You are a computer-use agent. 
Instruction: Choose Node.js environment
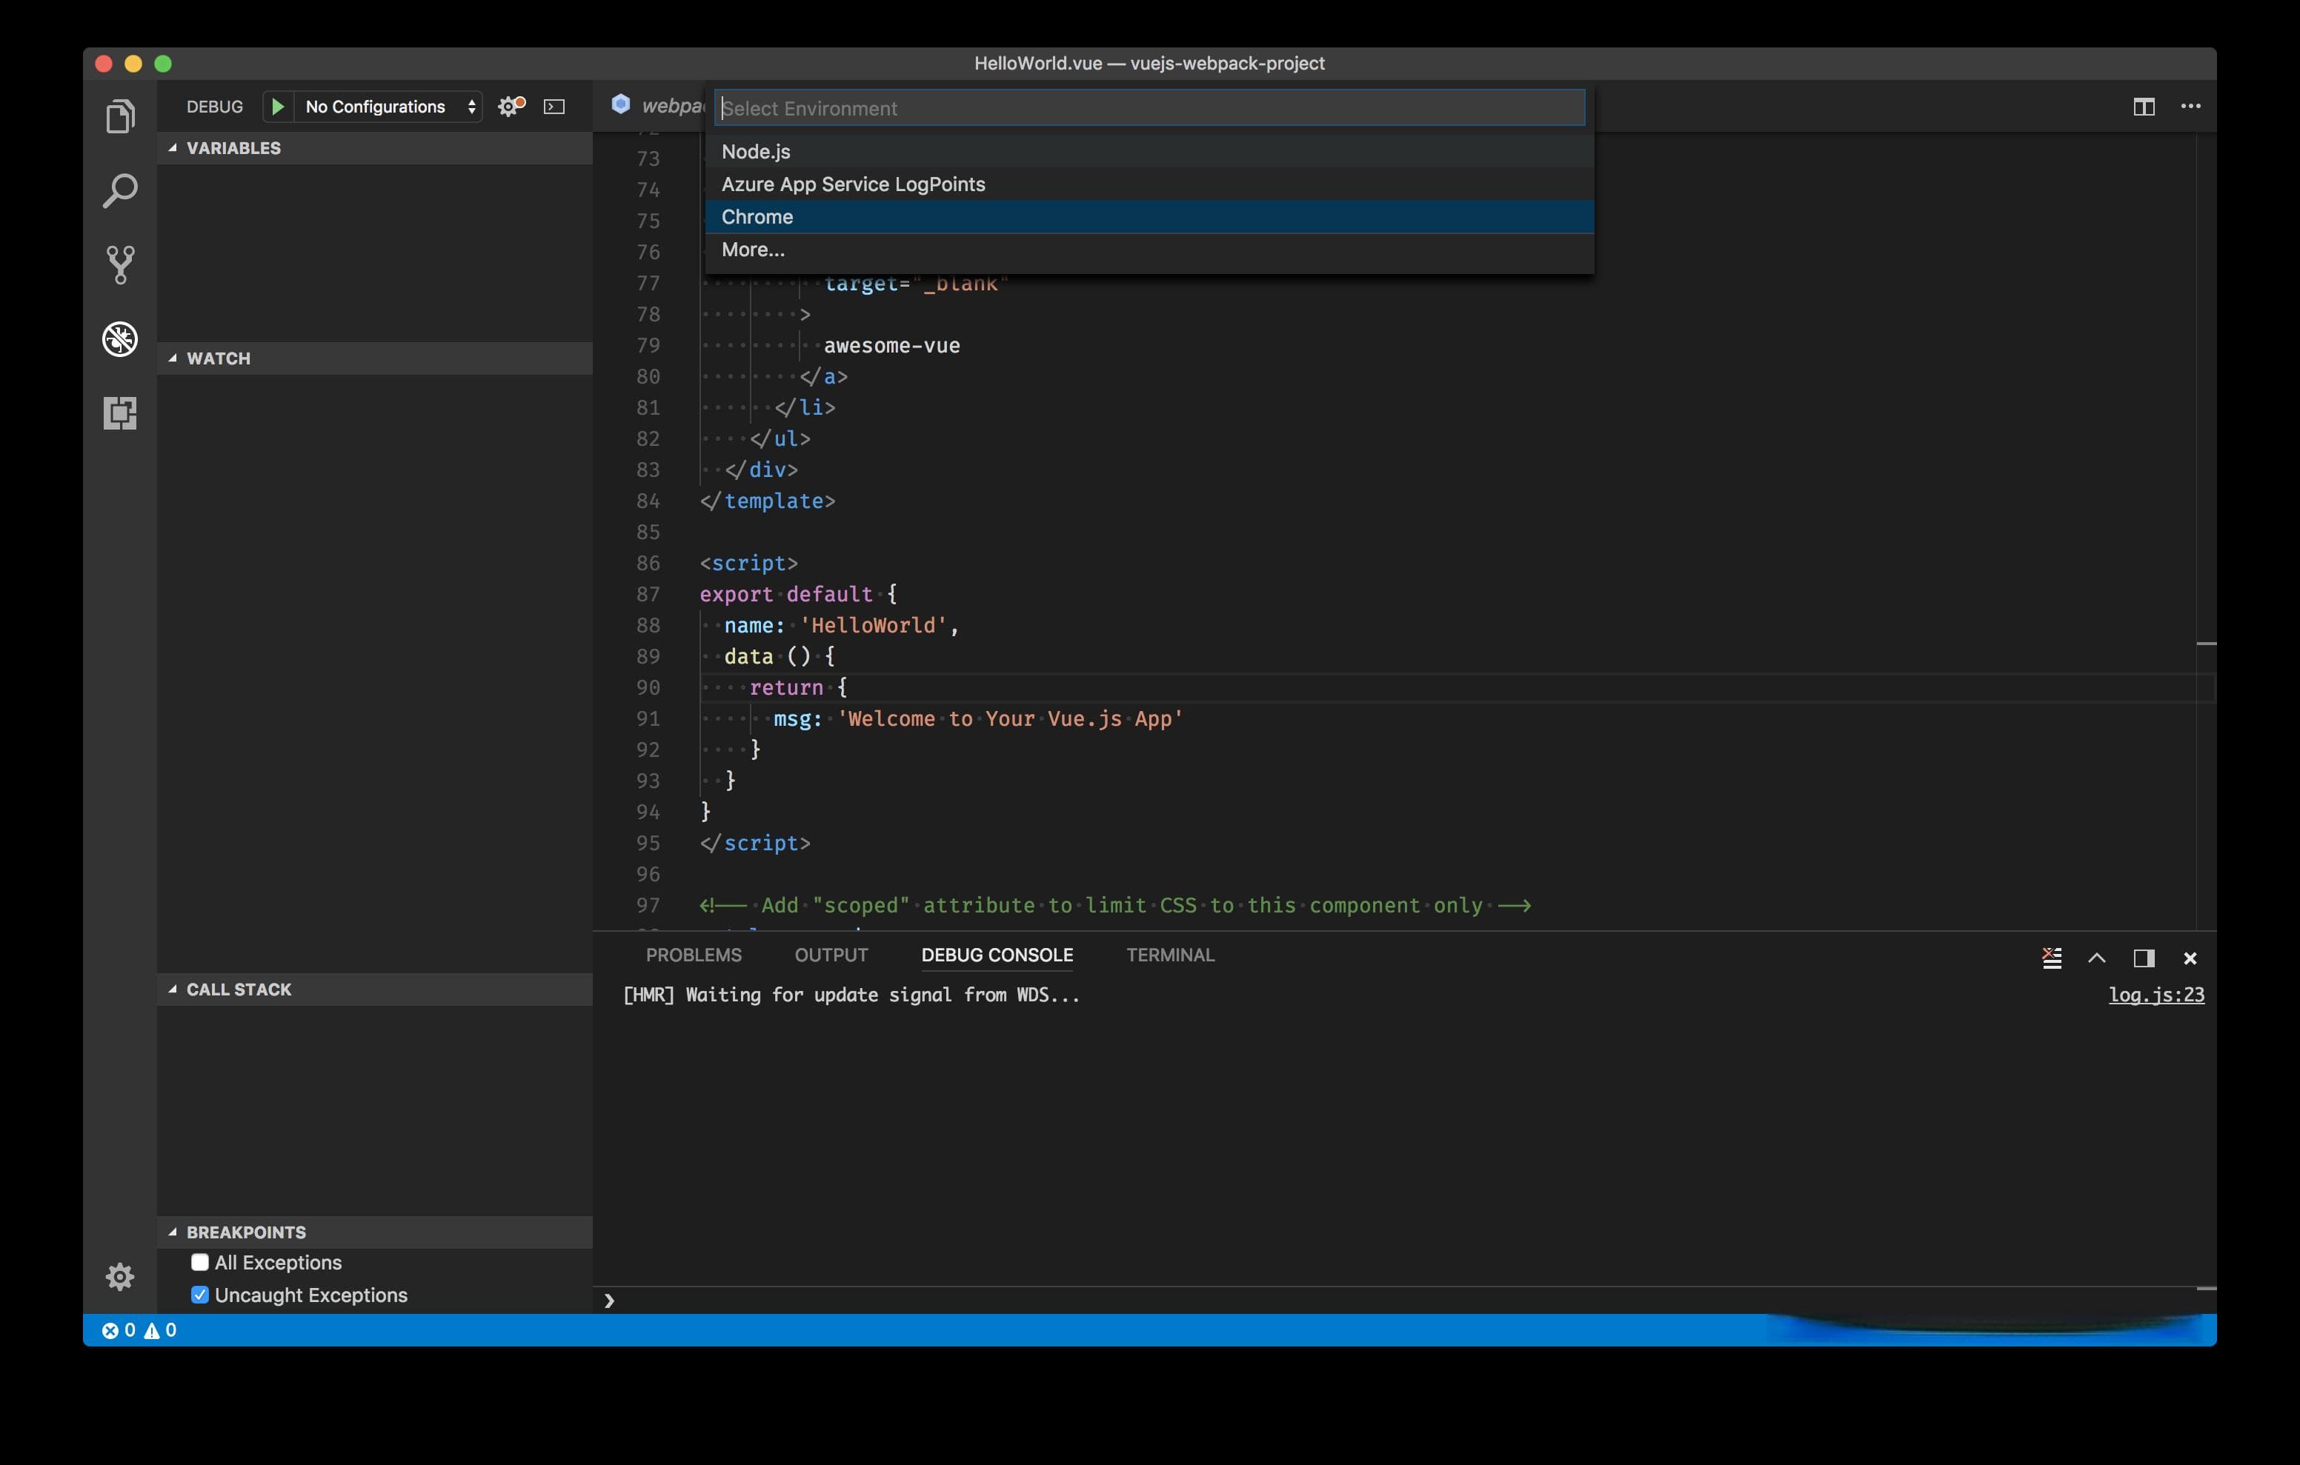(1149, 152)
